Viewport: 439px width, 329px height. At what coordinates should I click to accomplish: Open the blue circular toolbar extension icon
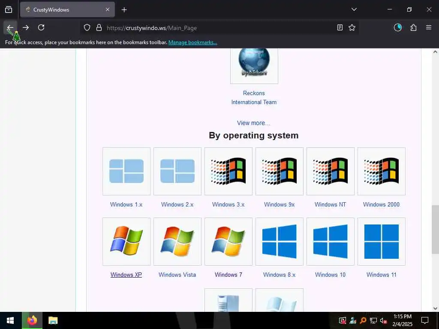click(x=398, y=27)
